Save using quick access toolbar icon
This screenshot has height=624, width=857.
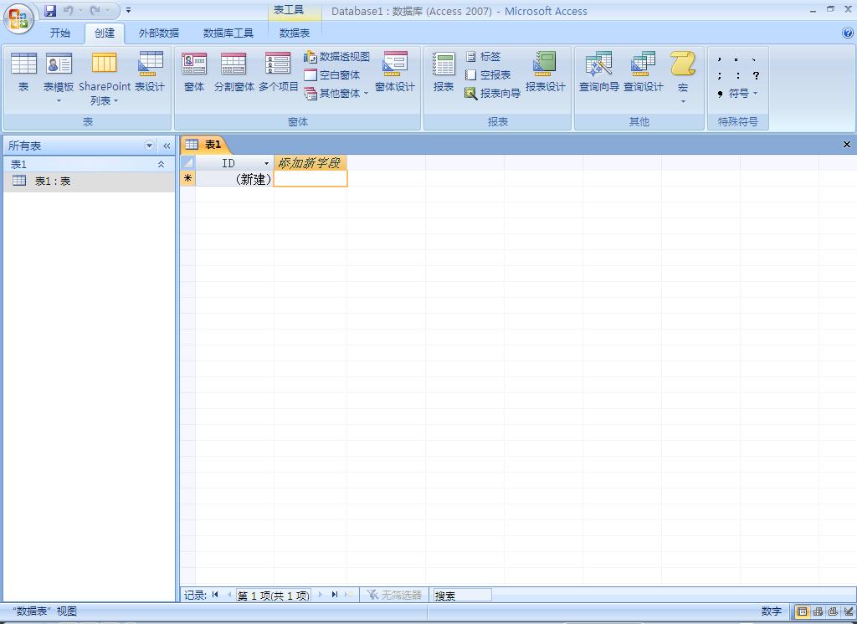coord(50,10)
